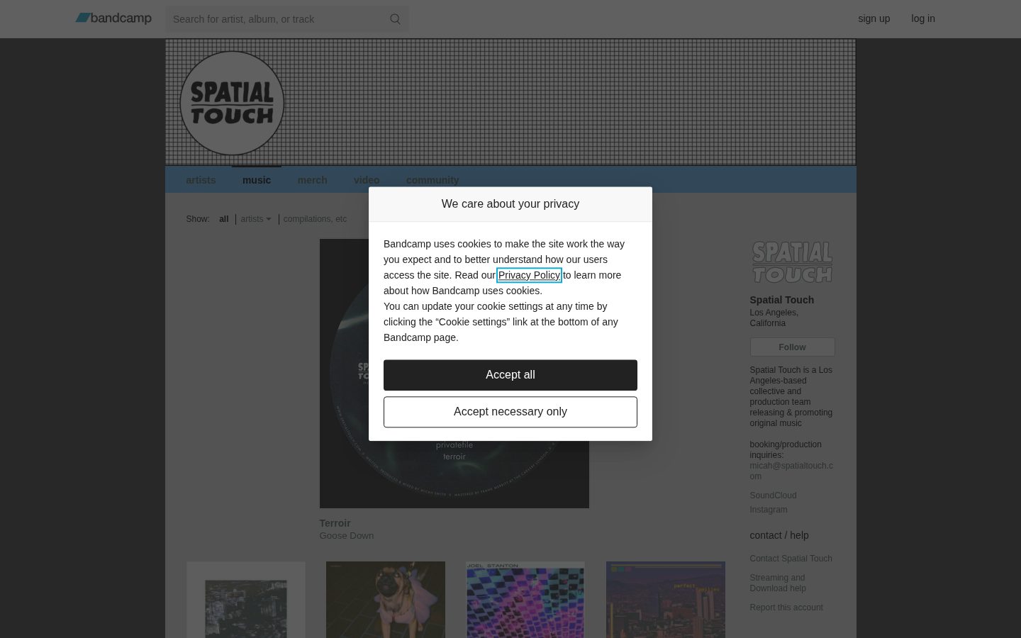Show all releases filter
Image resolution: width=1021 pixels, height=638 pixels.
tap(224, 219)
